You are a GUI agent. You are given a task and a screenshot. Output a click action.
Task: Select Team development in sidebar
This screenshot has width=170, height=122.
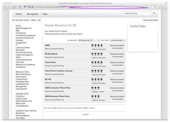(x=24, y=60)
